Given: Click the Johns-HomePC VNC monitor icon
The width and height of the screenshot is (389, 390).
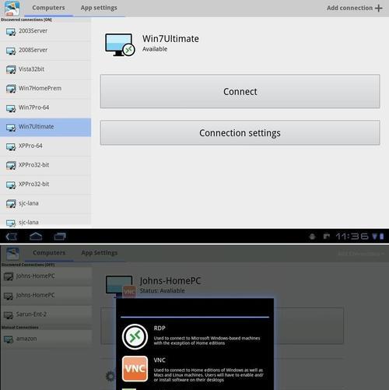Looking at the screenshot, I should [x=121, y=286].
